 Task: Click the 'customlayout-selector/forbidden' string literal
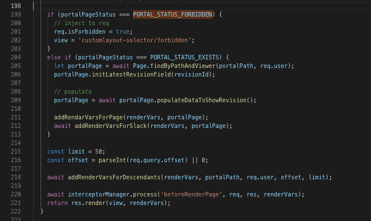click(135, 40)
